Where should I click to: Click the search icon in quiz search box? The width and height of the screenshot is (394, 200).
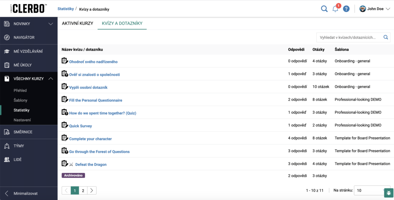[x=386, y=37]
